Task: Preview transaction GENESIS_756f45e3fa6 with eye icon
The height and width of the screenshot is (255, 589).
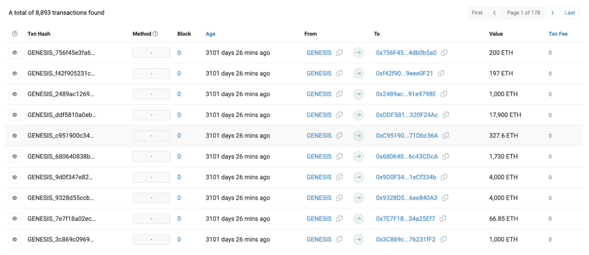Action: pos(15,53)
